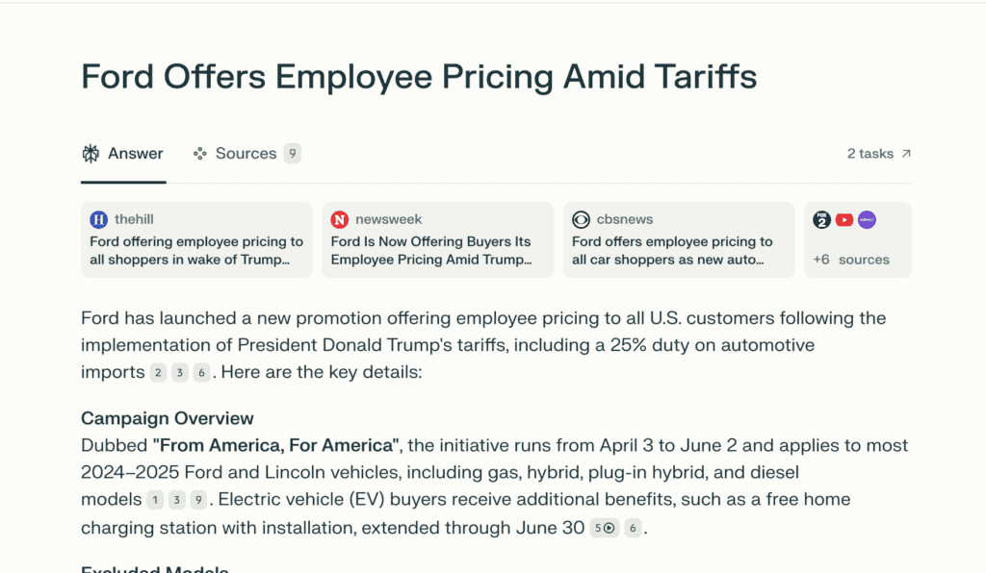
Task: Click the CBS News eye logo
Action: click(x=581, y=219)
